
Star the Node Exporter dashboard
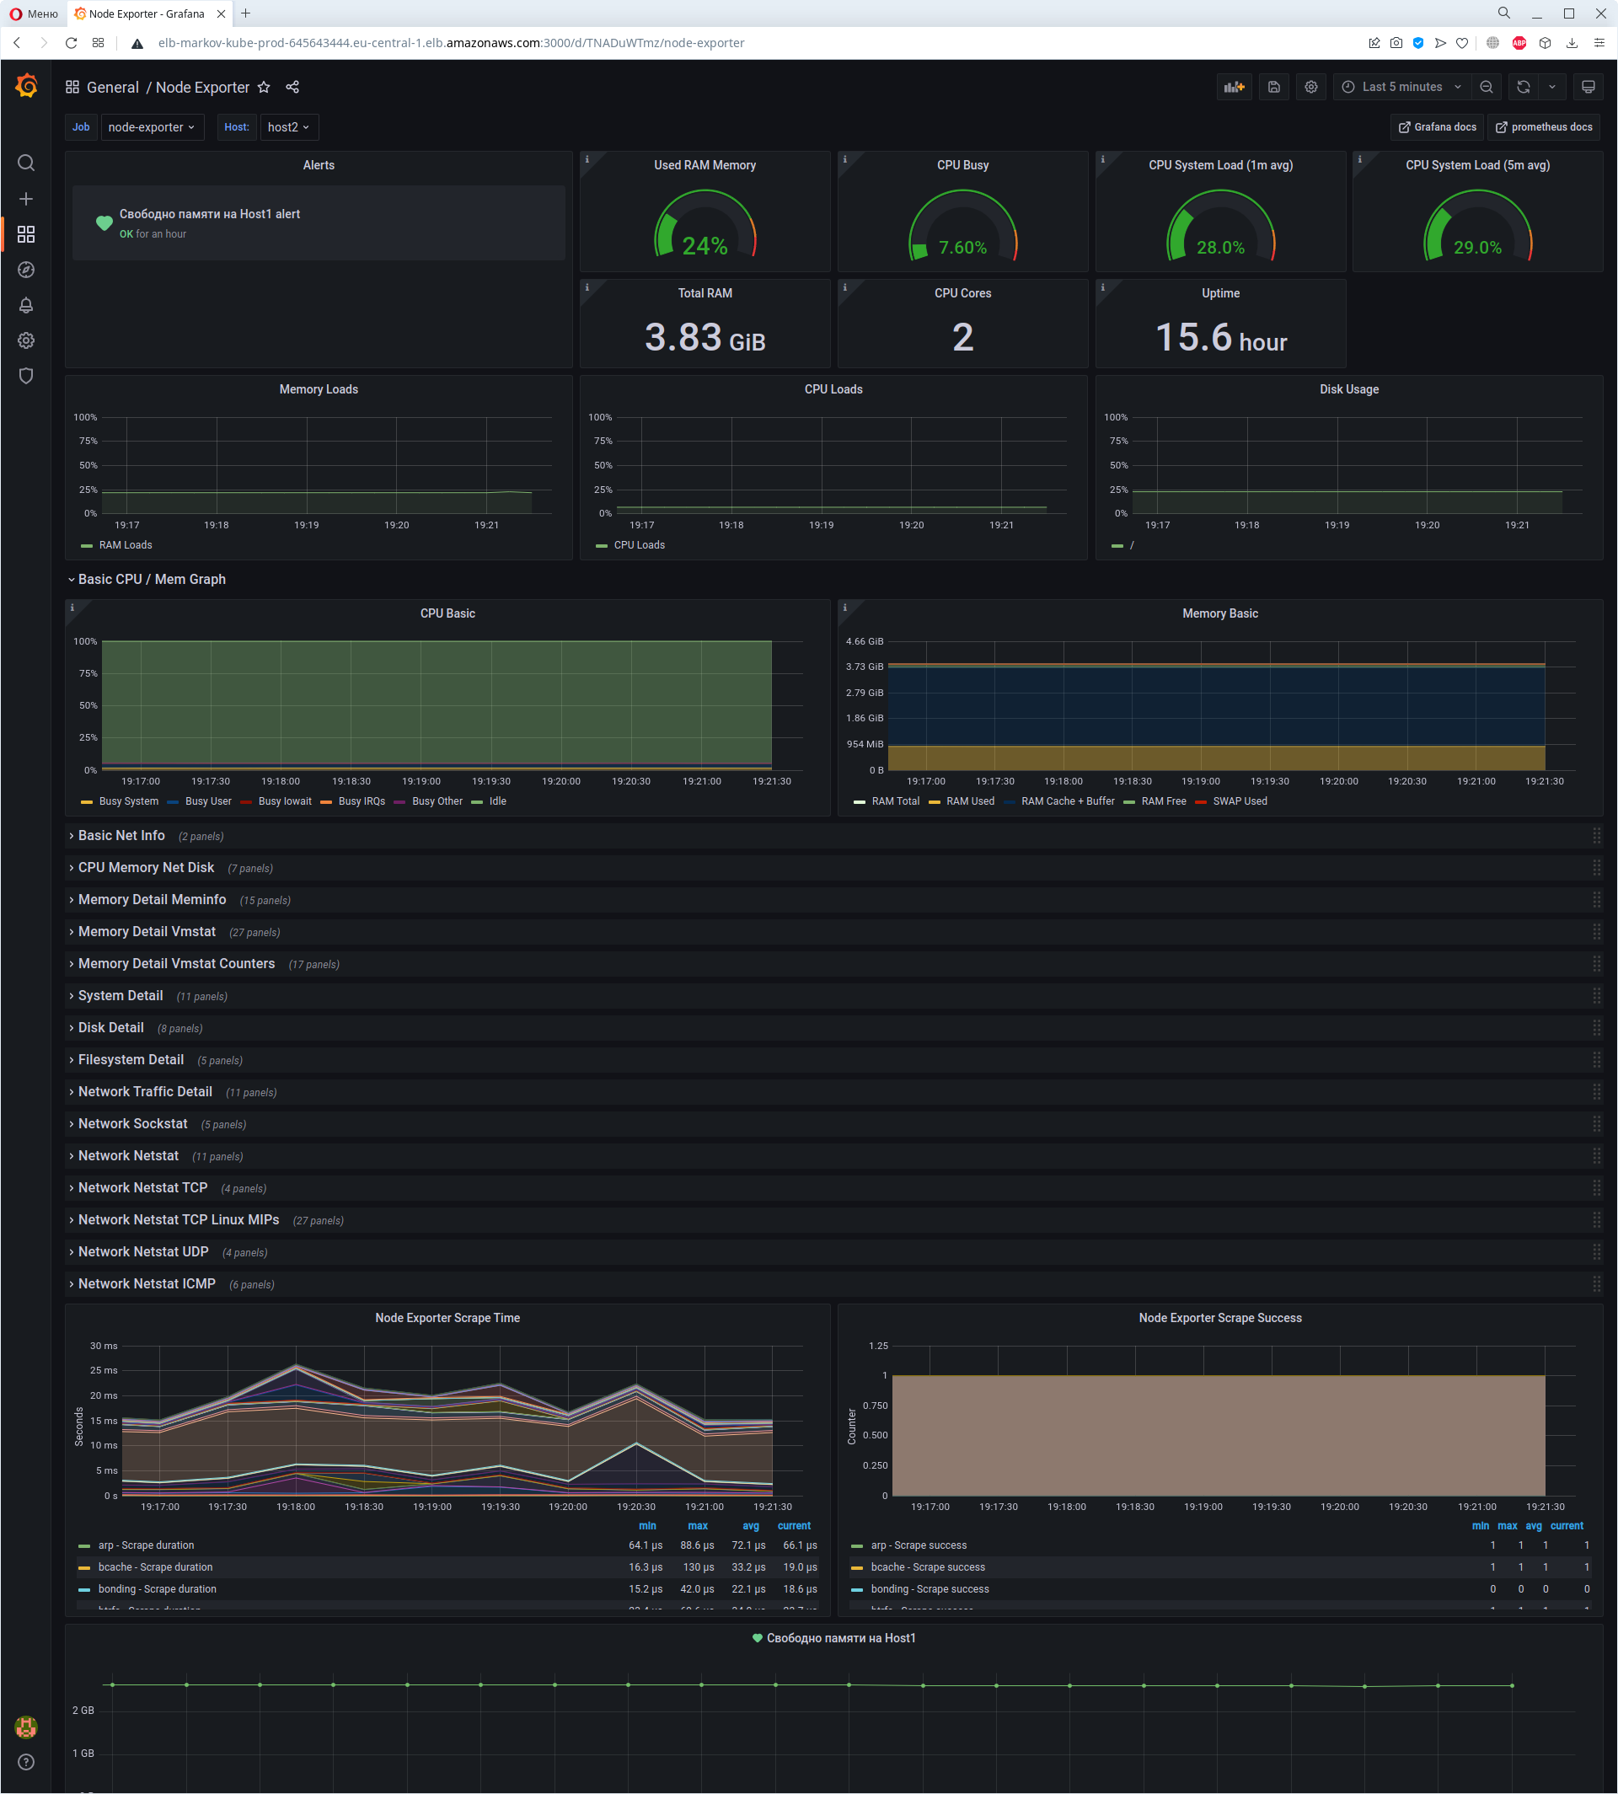point(264,87)
